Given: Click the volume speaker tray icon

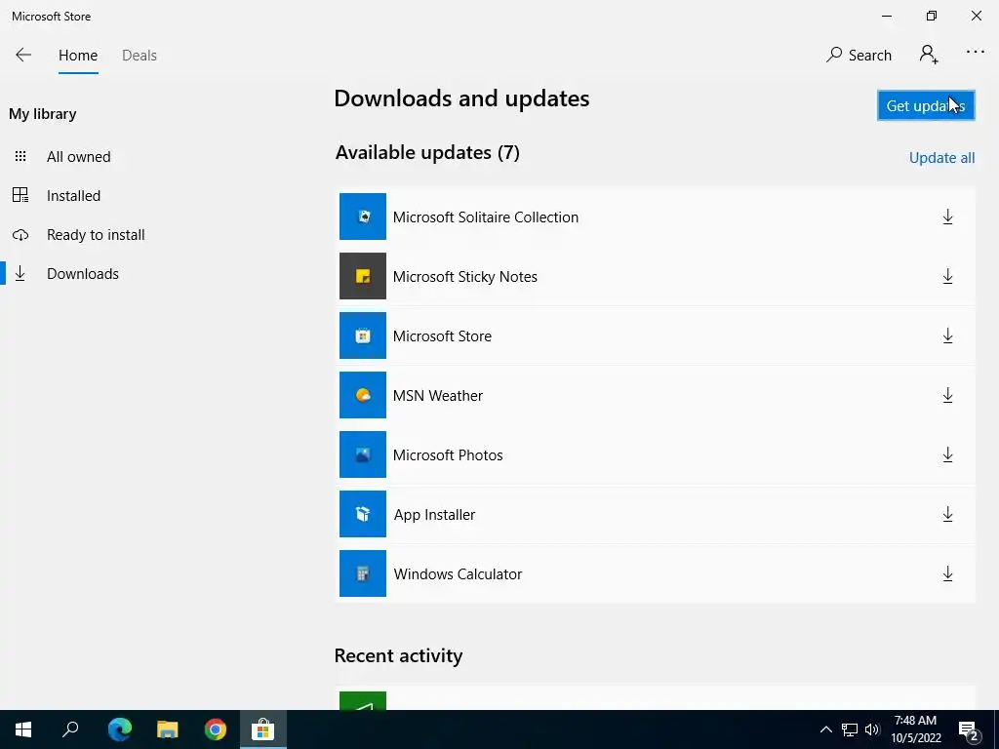Looking at the screenshot, I should [872, 729].
